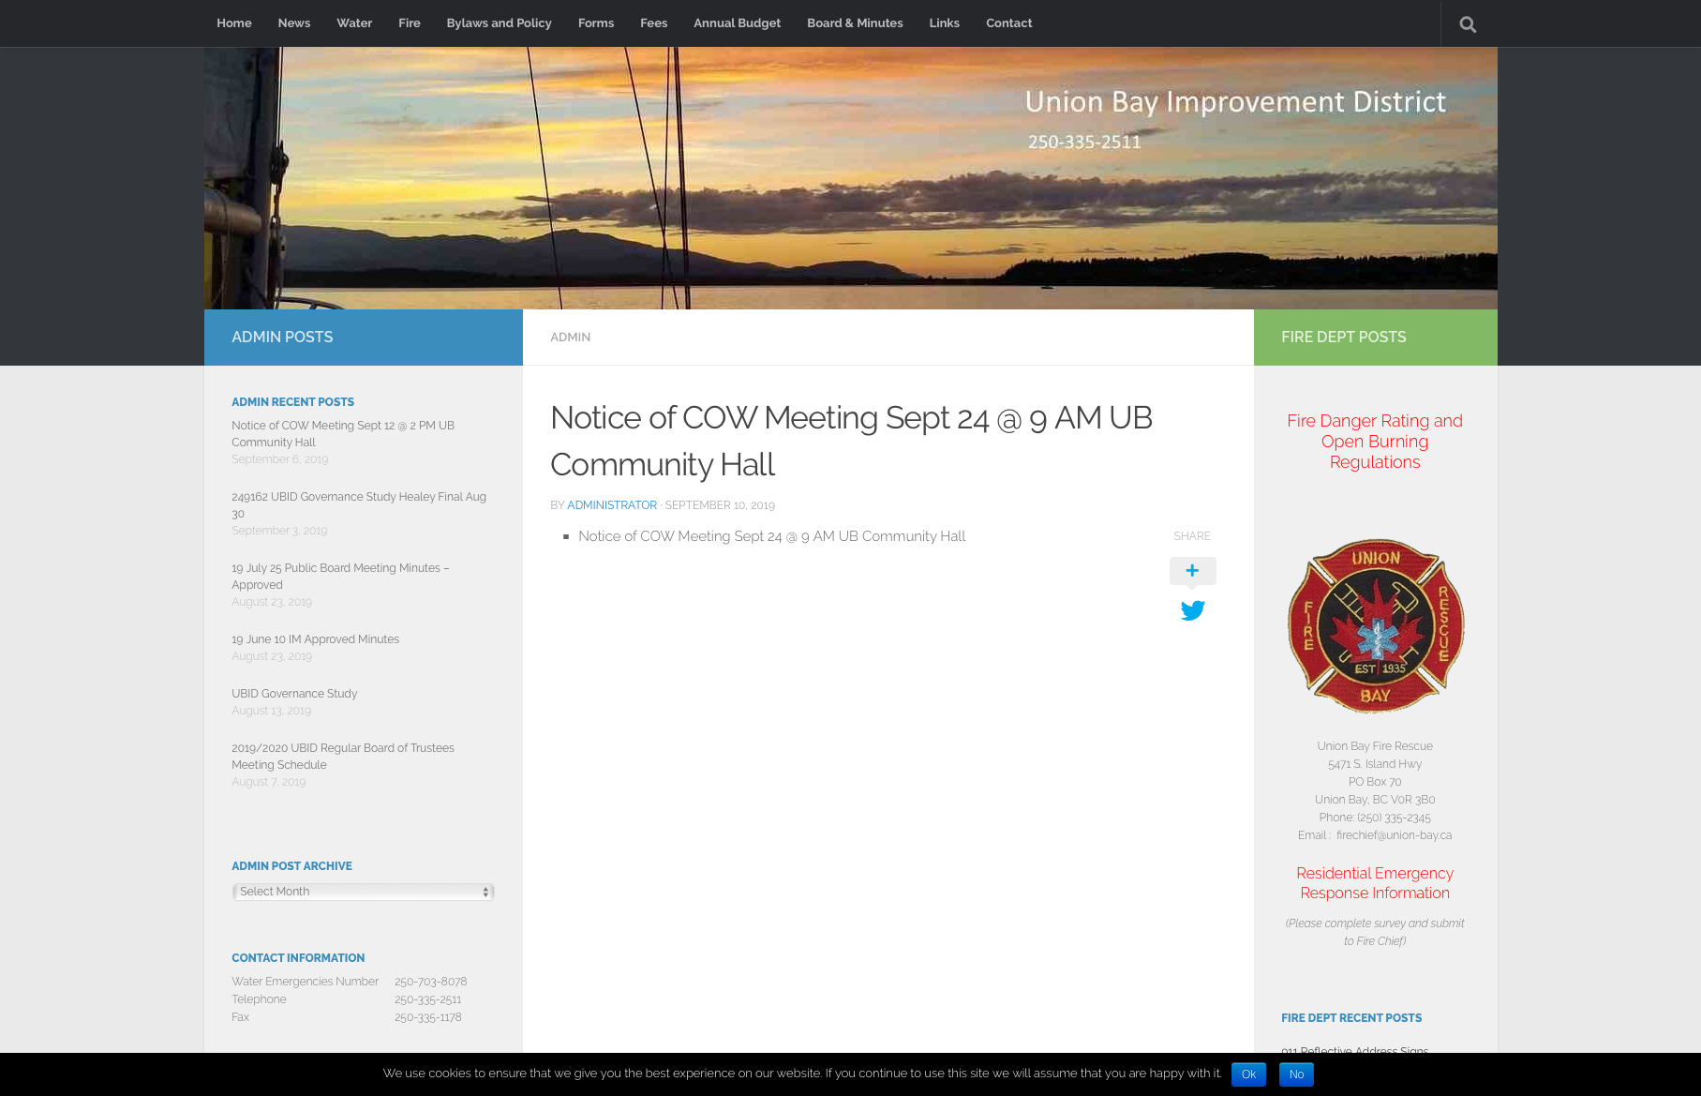The height and width of the screenshot is (1096, 1701).
Task: Go to Board & Minutes menu
Action: 855,23
